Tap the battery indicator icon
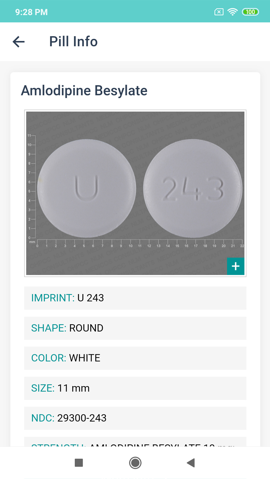Screen dimensions: 270x479 pos(250,12)
